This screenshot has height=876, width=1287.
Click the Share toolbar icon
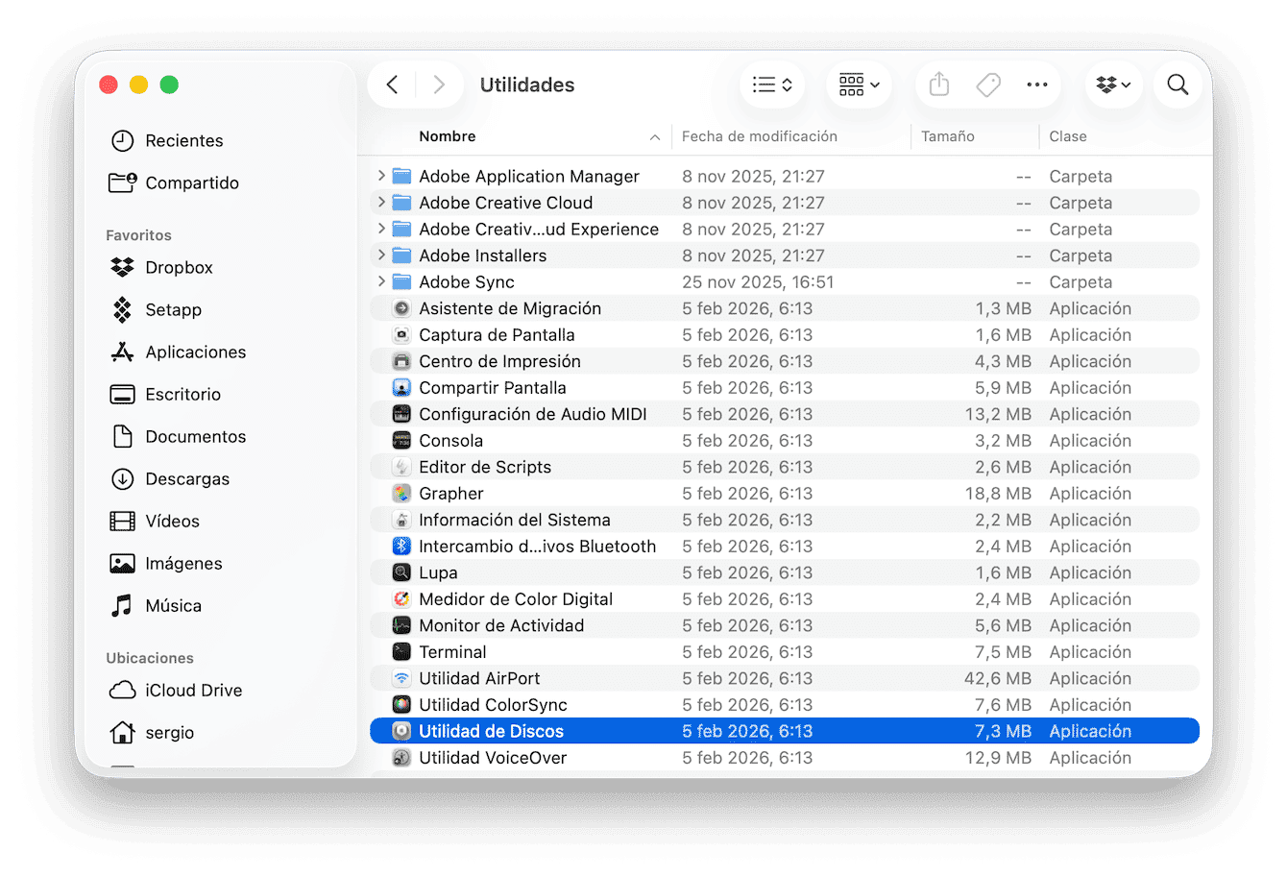939,85
